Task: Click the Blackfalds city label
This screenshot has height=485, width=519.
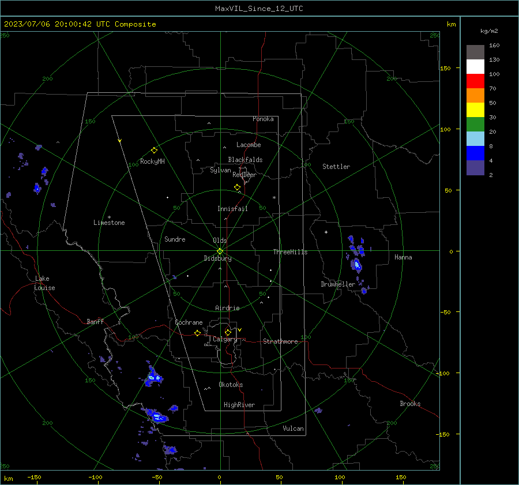Action: point(245,160)
